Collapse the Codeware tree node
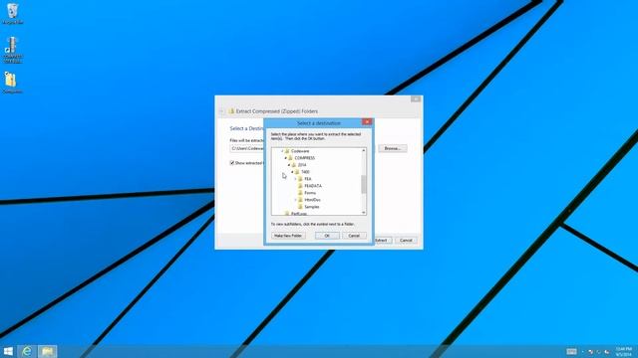Image resolution: width=638 pixels, height=358 pixels. 282,151
